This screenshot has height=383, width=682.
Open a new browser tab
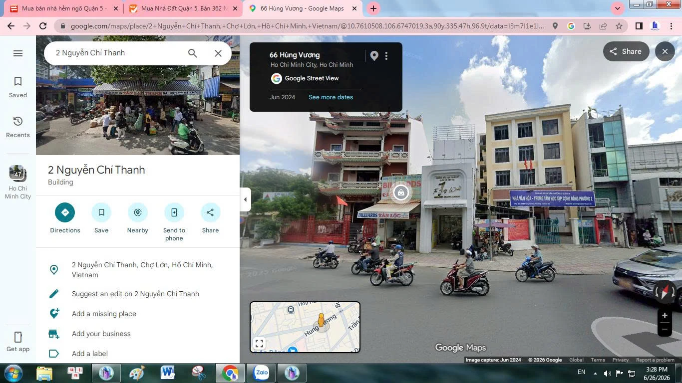click(x=373, y=8)
